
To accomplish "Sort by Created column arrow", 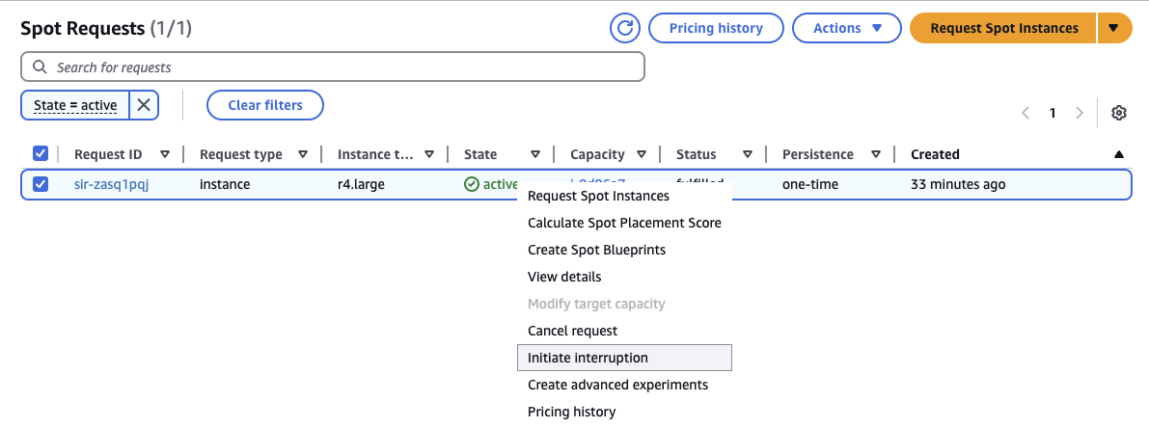I will [x=1118, y=154].
